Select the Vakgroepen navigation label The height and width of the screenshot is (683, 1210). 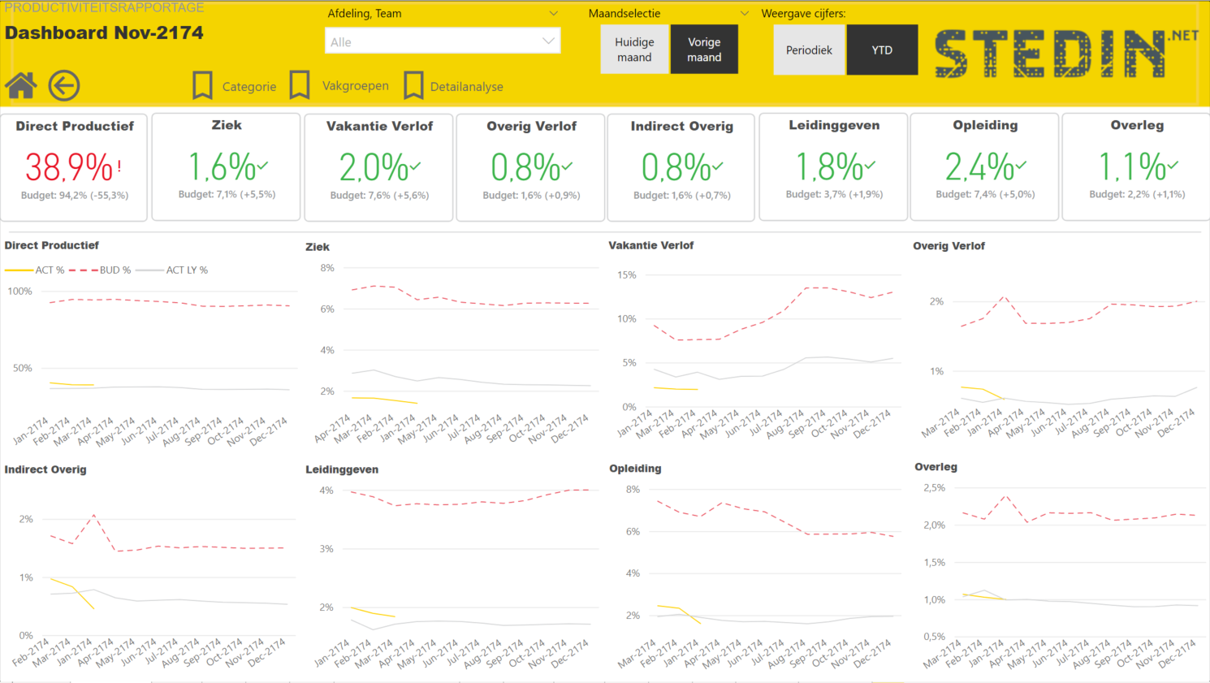(x=356, y=86)
